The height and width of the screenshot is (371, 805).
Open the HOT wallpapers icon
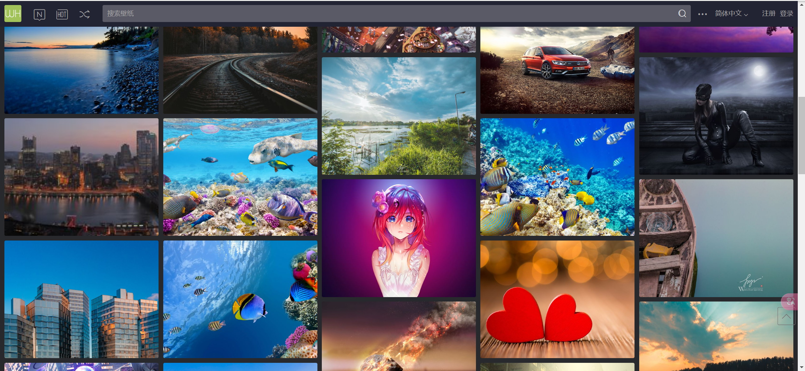(x=62, y=14)
